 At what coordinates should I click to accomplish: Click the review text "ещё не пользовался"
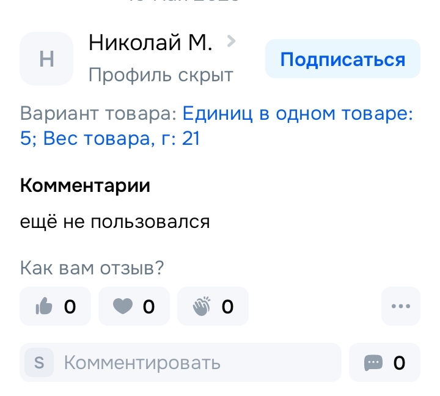point(115,221)
